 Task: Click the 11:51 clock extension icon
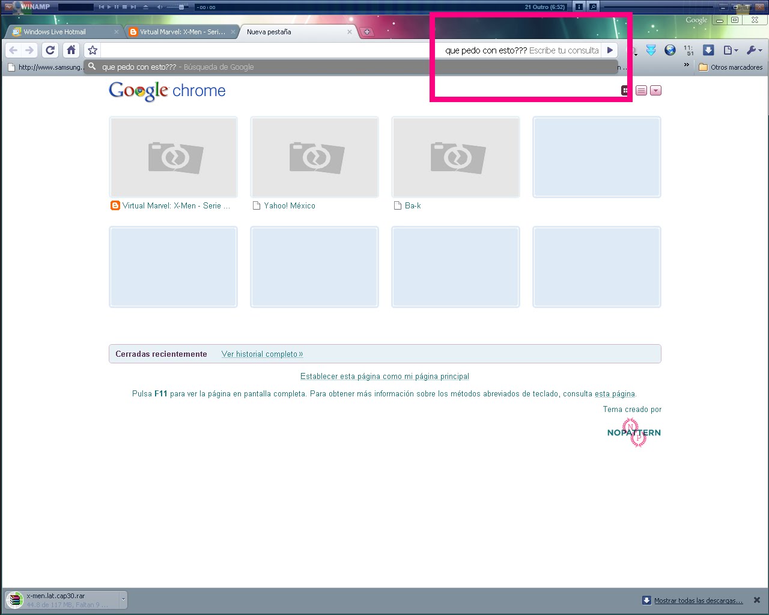[x=688, y=50]
